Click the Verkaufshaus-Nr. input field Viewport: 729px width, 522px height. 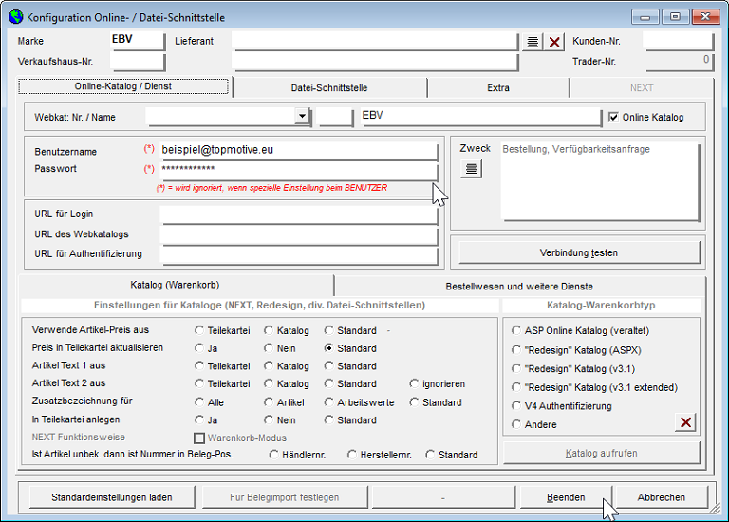coord(138,62)
